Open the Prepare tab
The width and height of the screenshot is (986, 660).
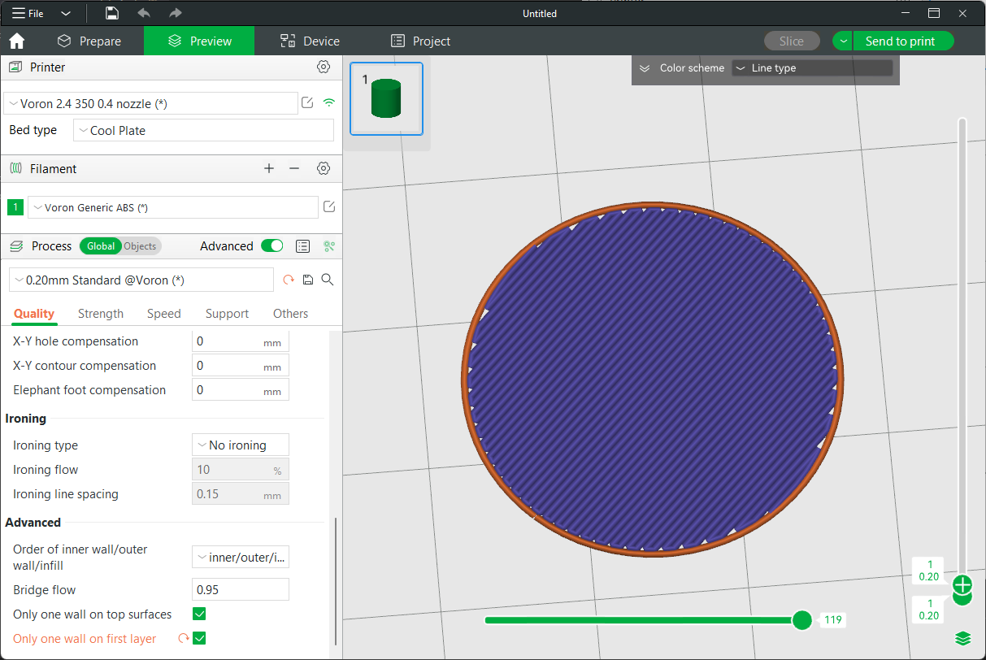89,41
